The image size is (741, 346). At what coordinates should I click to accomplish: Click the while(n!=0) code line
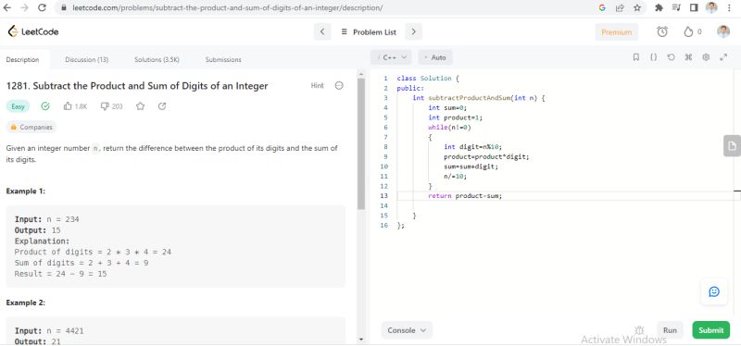450,128
